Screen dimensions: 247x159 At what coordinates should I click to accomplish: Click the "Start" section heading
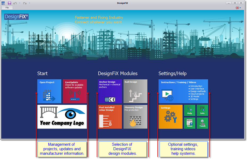tap(42, 74)
